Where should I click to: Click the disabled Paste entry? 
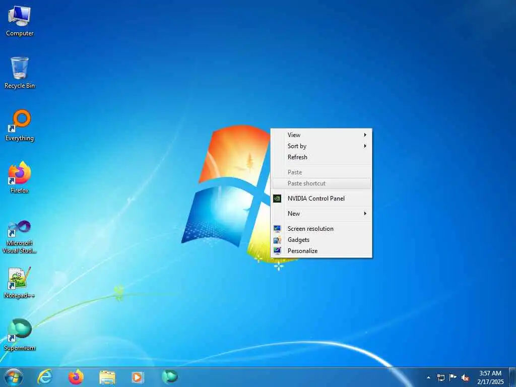(x=321, y=172)
